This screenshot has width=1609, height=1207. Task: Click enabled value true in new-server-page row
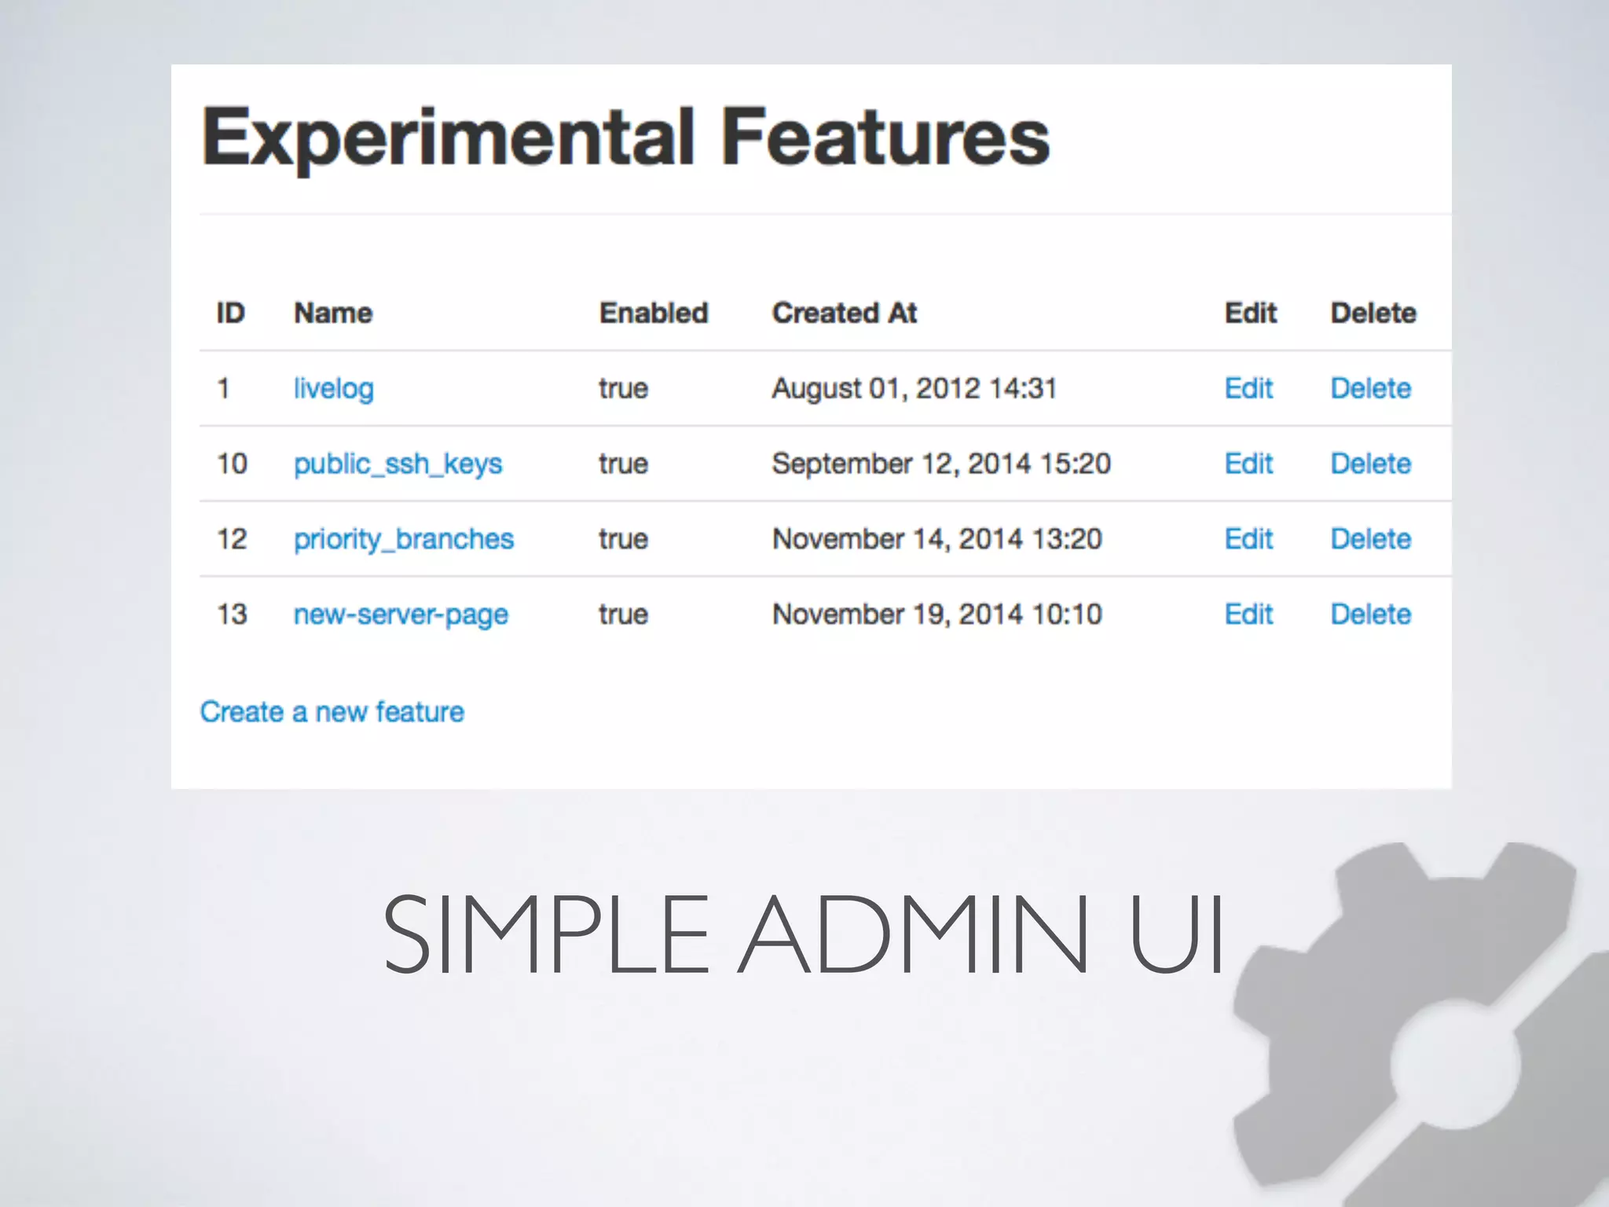click(623, 615)
